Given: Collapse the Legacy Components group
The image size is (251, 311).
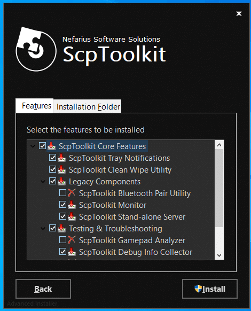Looking at the screenshot, I should coord(43,182).
